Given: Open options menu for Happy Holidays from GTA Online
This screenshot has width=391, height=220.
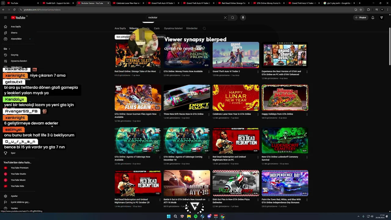Looking at the screenshot, I should click(x=307, y=115).
